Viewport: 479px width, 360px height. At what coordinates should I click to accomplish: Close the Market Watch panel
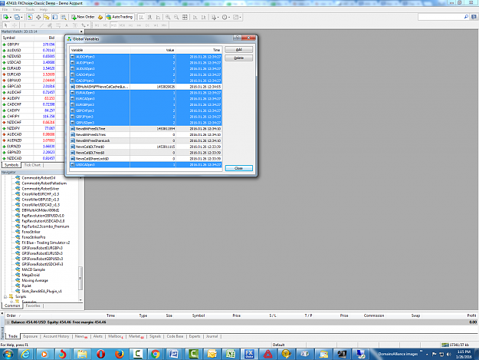81,31
